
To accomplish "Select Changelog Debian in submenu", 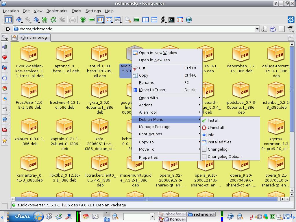I will click(x=230, y=156).
